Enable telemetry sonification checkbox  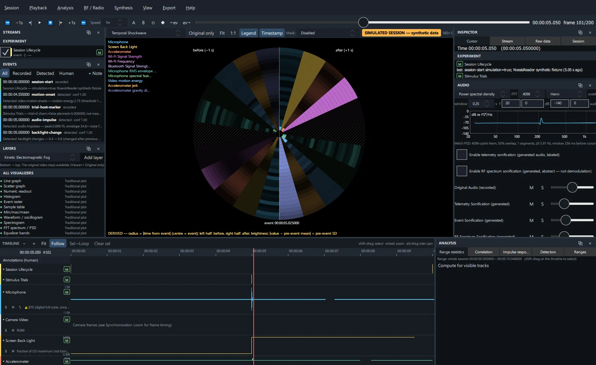click(x=462, y=155)
